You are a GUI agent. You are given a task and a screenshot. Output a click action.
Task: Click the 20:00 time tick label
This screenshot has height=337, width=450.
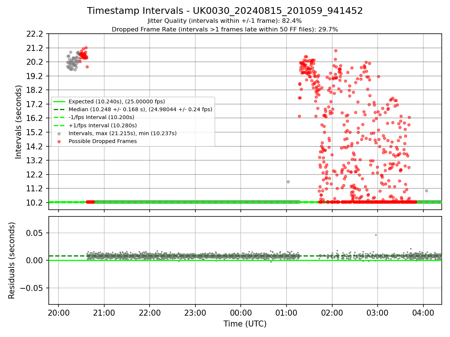[x=58, y=313]
